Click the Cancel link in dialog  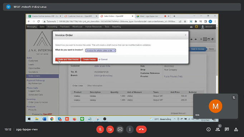[104, 60]
